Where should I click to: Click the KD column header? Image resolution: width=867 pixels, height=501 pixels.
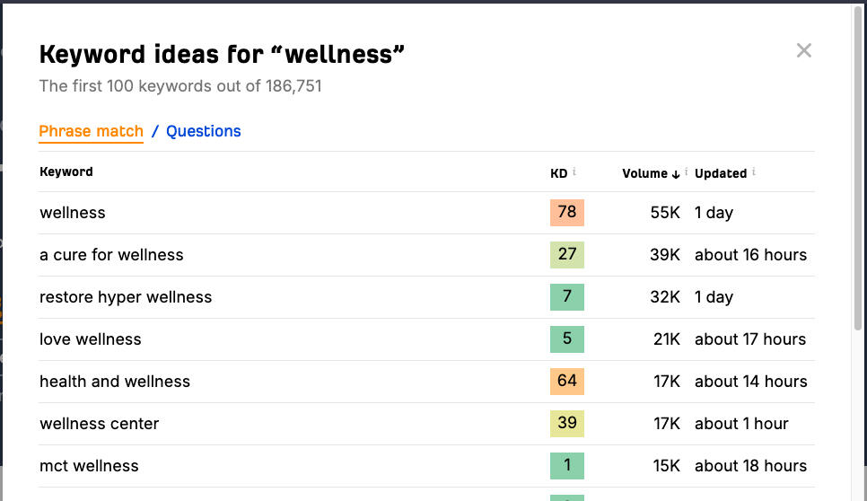tap(558, 173)
